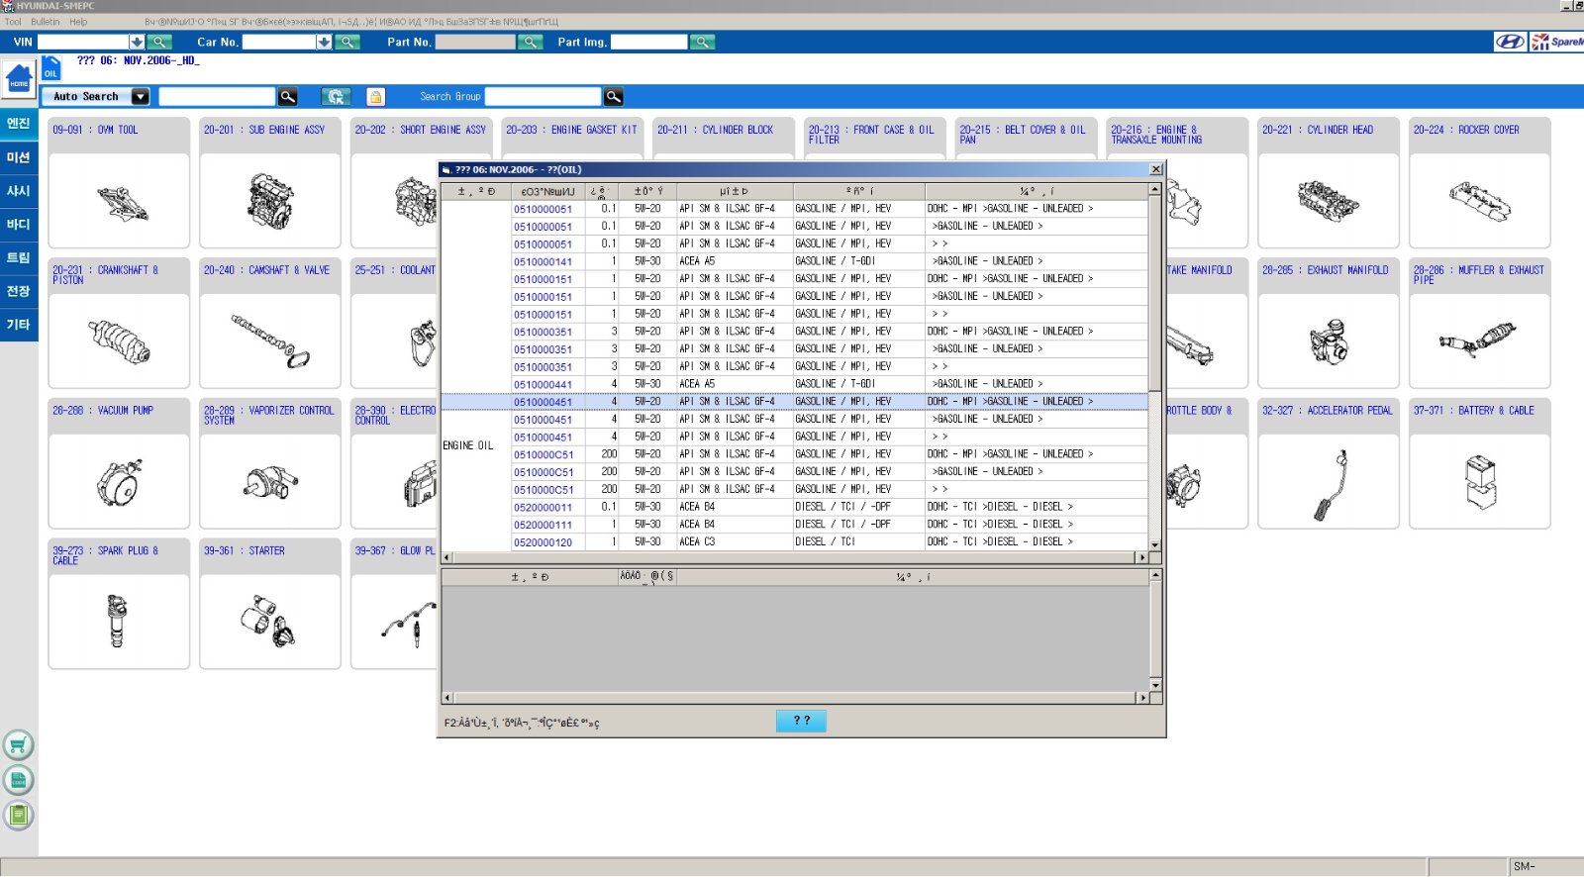Click the Auto Search magnifier button
This screenshot has width=1584, height=877.
pos(288,96)
